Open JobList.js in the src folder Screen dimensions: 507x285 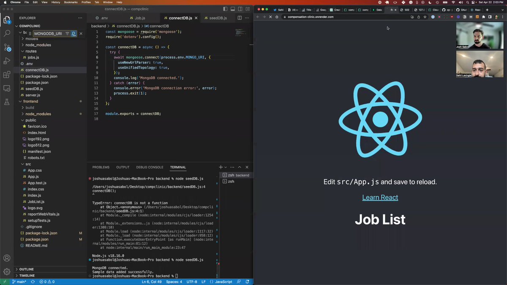pos(50,201)
